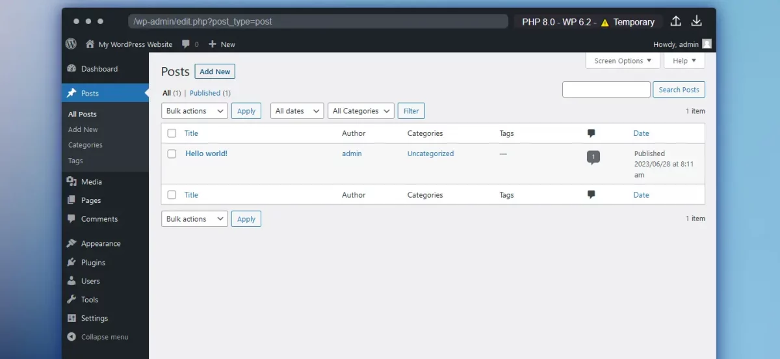Open the comment count bubble for Hello world!
This screenshot has height=359, width=780.
(x=593, y=157)
